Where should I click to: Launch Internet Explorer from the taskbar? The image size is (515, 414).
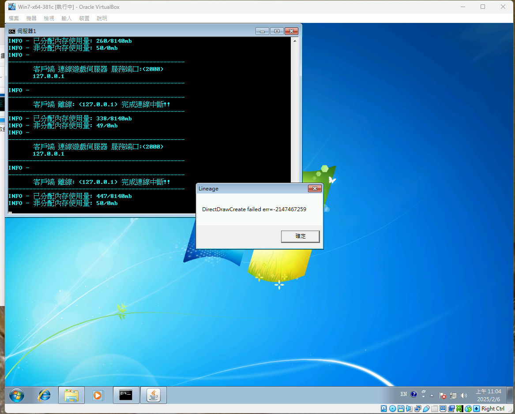coord(44,395)
